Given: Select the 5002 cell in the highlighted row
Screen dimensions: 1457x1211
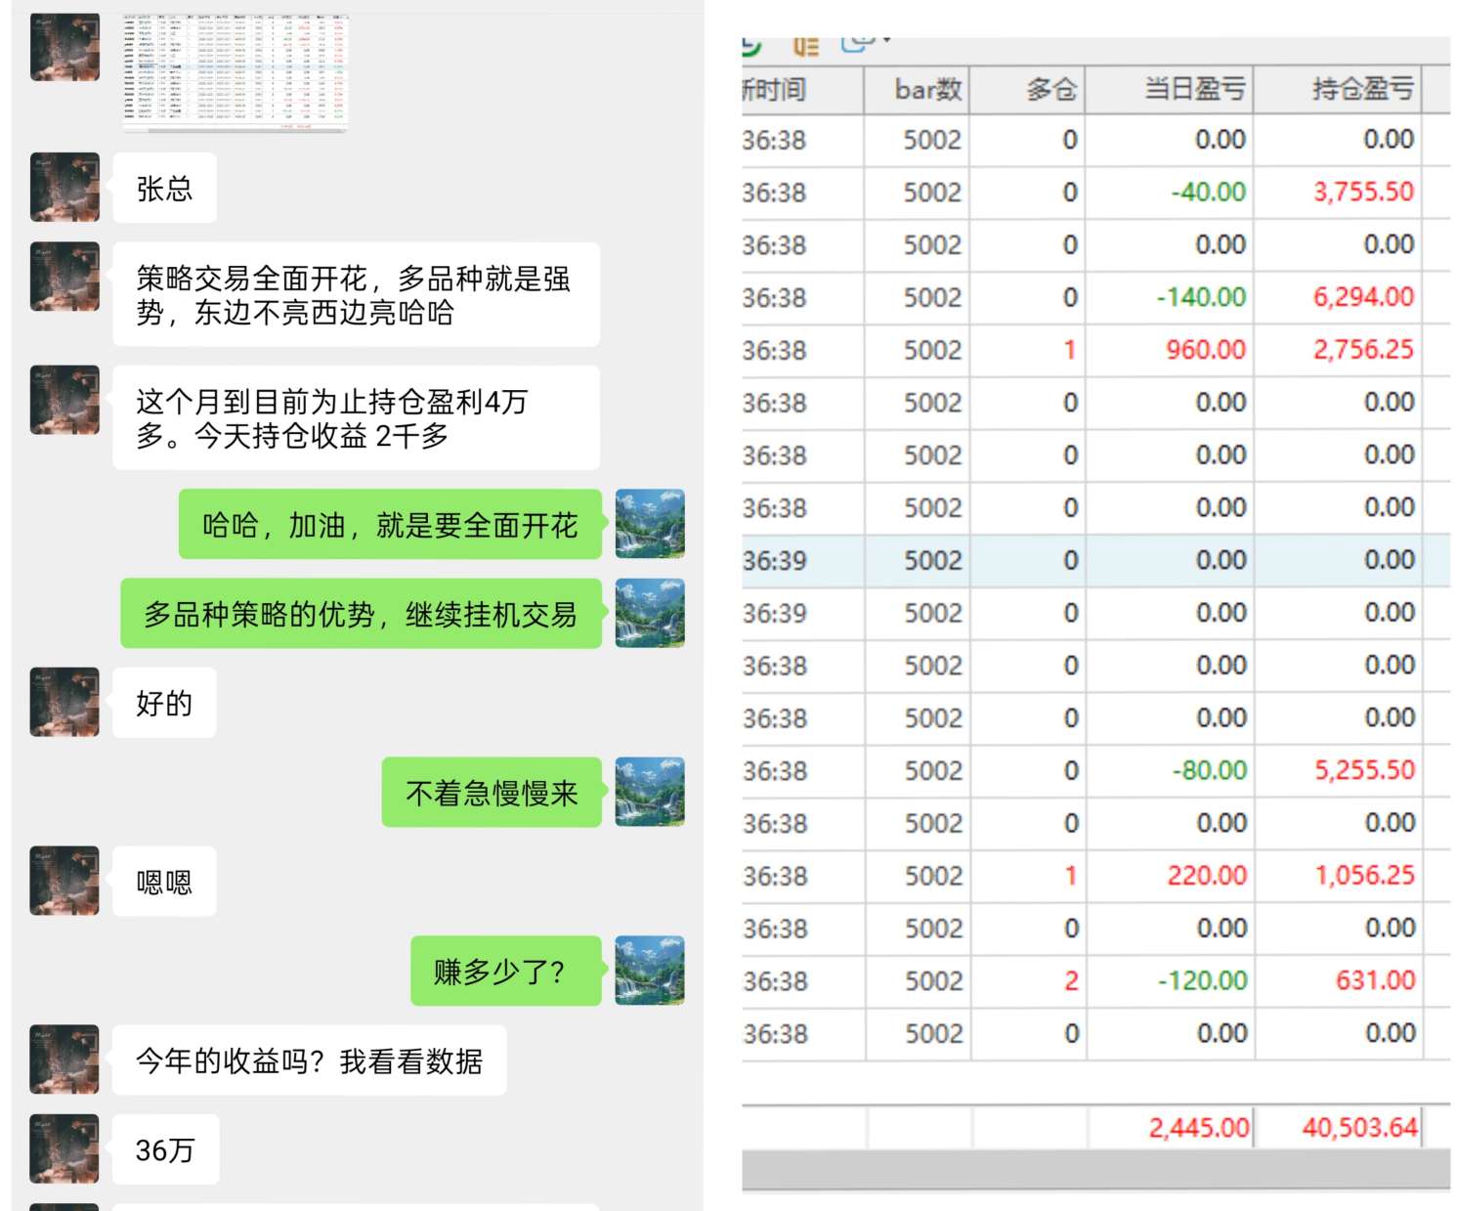Looking at the screenshot, I should pyautogui.click(x=917, y=561).
